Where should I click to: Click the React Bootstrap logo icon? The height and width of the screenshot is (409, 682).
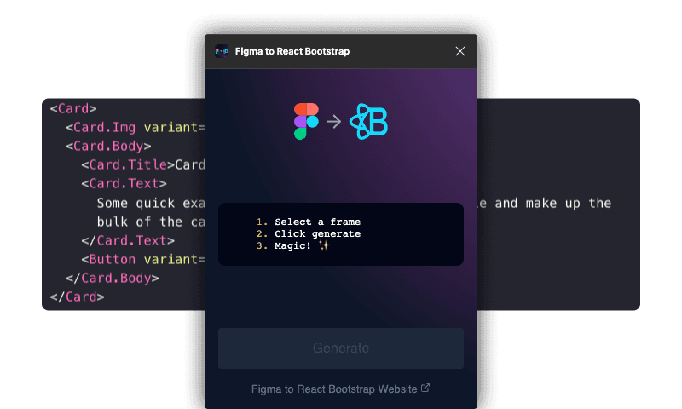point(369,121)
